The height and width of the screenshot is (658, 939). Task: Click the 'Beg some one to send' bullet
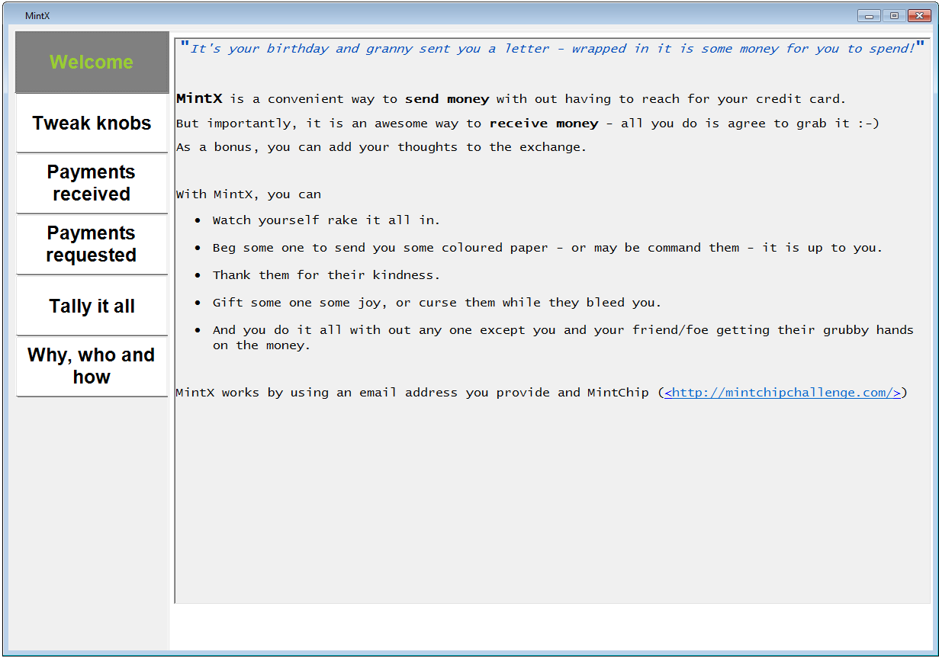tap(548, 248)
